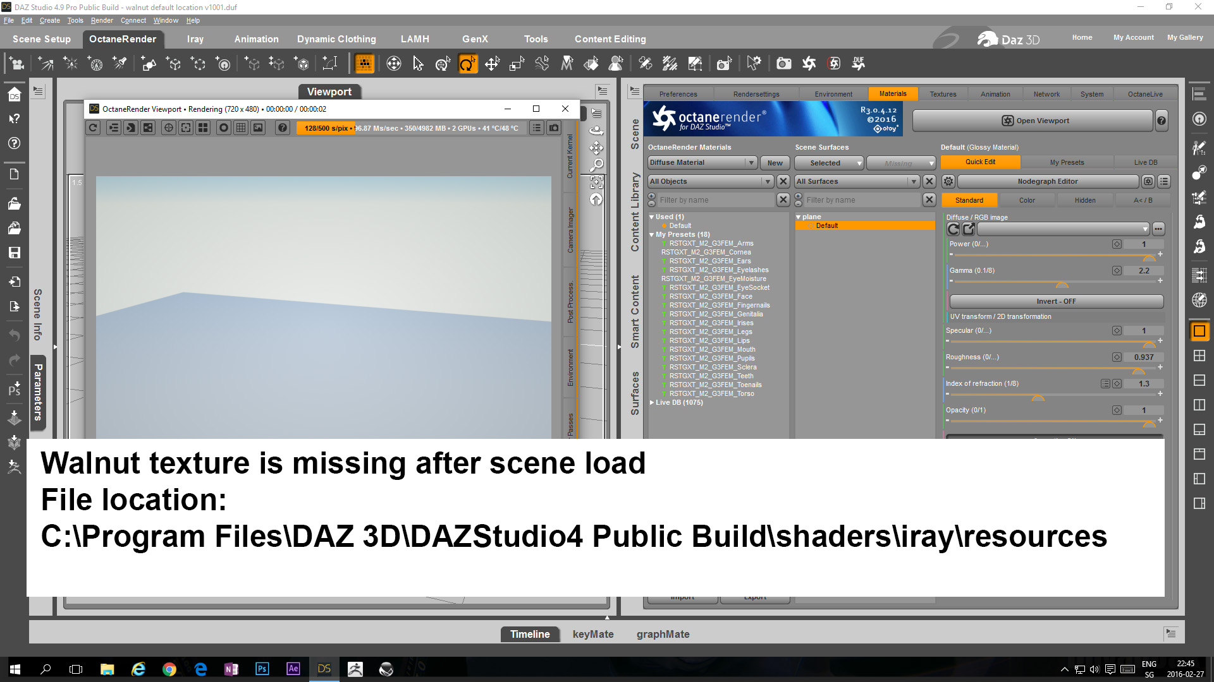Click the node selection arrow tool
Screen dimensions: 1214x682
tap(418, 64)
